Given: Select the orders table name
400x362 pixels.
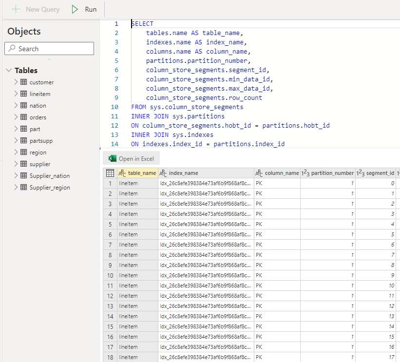Looking at the screenshot, I should click(38, 117).
